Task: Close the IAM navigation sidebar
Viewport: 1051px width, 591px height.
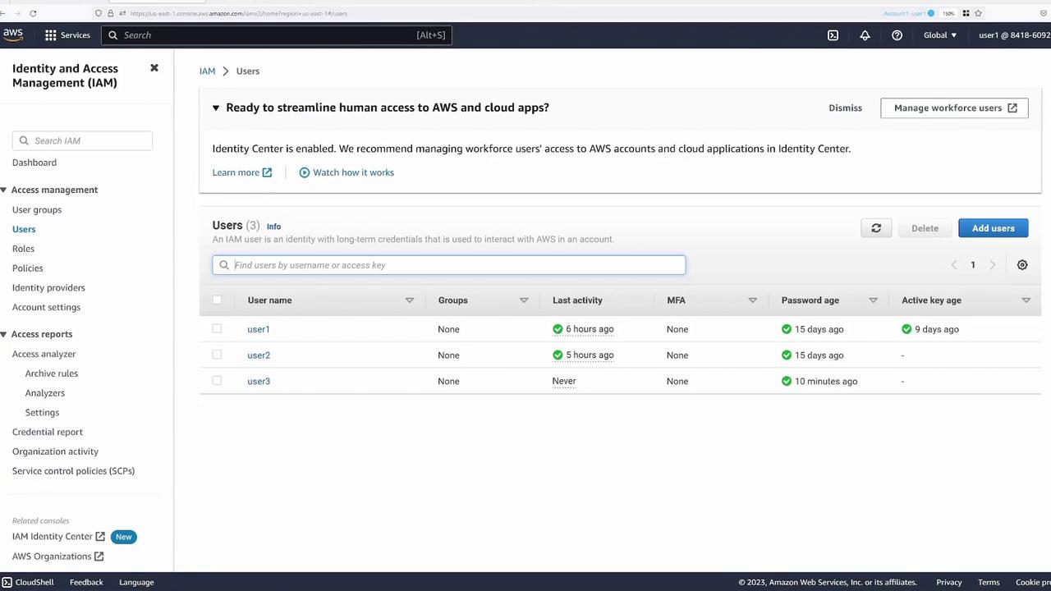Action: (154, 68)
